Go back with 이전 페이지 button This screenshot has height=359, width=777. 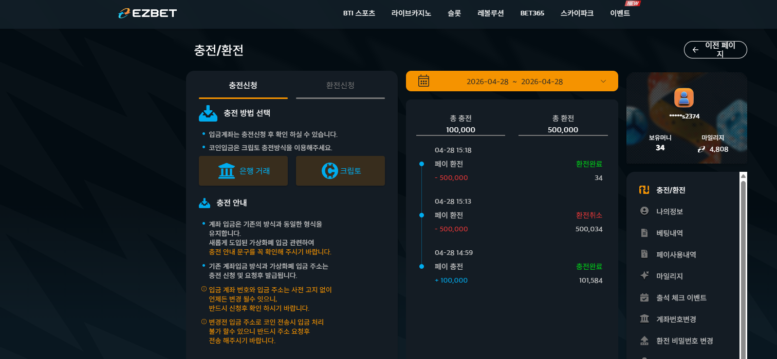pyautogui.click(x=715, y=50)
